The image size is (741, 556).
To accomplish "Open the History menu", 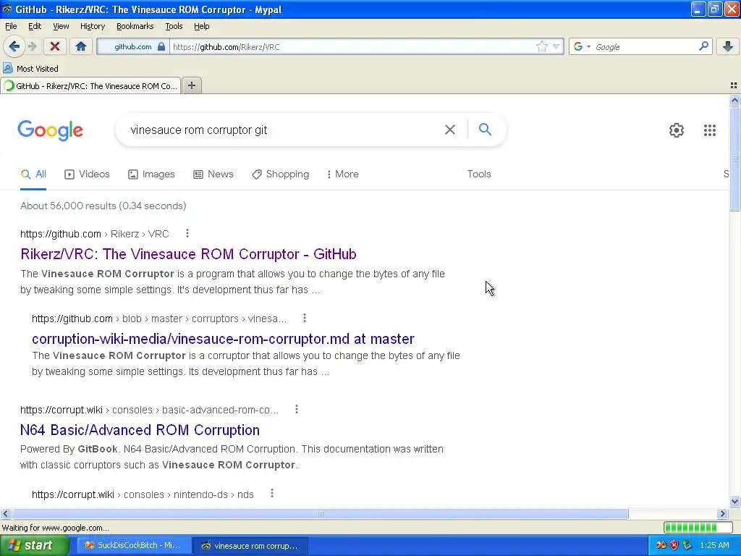I will 92,26.
